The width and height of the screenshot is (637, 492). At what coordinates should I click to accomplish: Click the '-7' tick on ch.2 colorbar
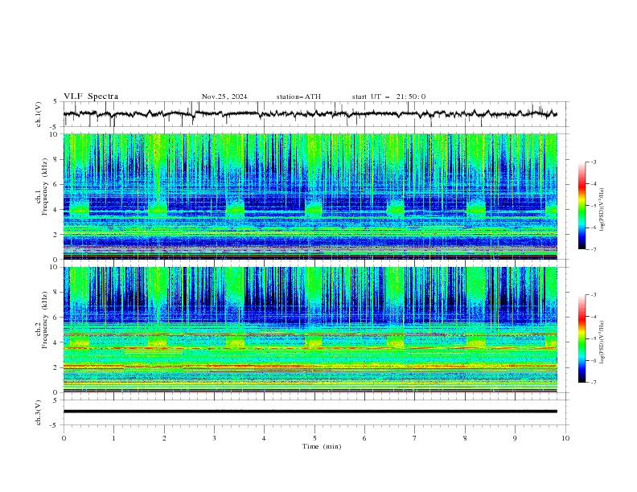click(593, 383)
